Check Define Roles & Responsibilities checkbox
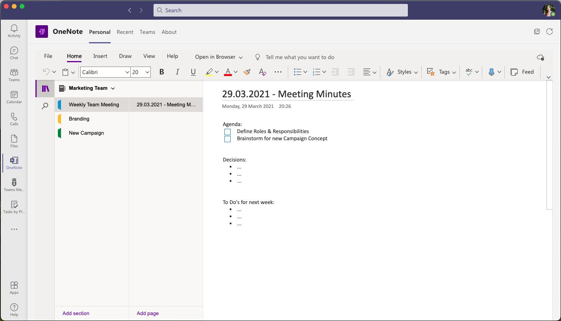 point(228,132)
